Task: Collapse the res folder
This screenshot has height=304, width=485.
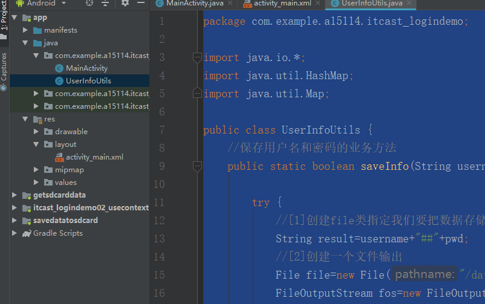Action: pyautogui.click(x=25, y=119)
